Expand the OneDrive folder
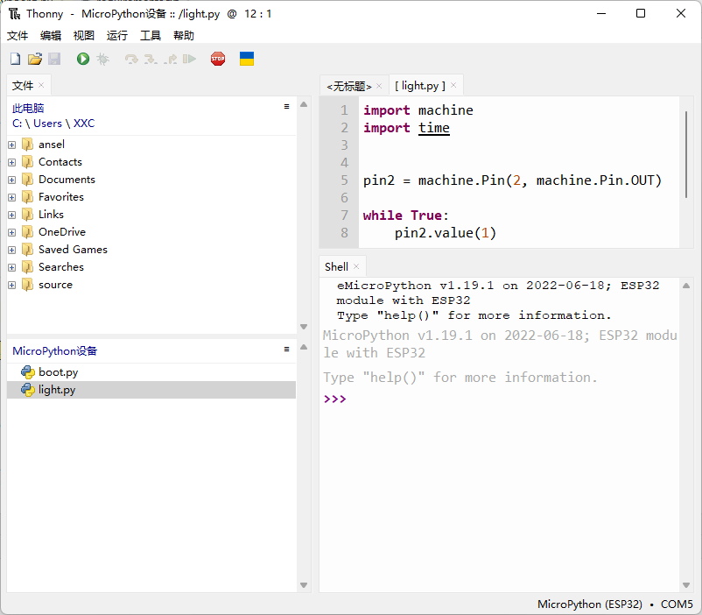Screen dimensions: 702x615 click(x=12, y=232)
